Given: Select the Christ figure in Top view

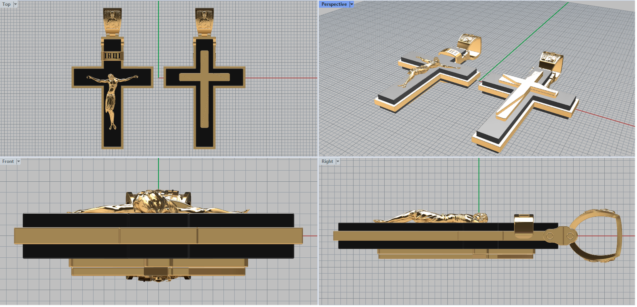Looking at the screenshot, I should 112,95.
